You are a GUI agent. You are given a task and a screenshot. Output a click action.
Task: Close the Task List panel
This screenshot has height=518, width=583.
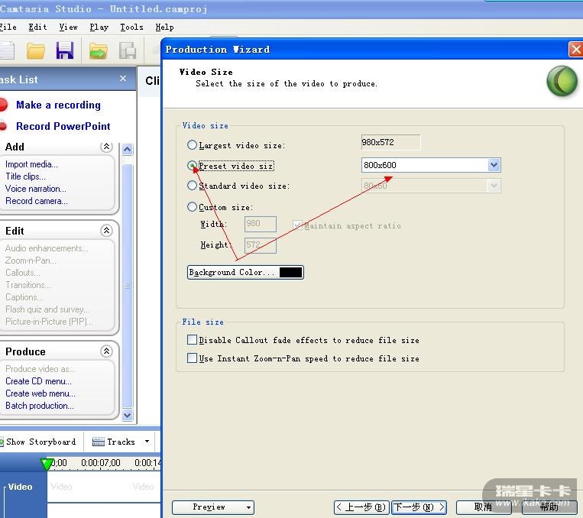123,79
